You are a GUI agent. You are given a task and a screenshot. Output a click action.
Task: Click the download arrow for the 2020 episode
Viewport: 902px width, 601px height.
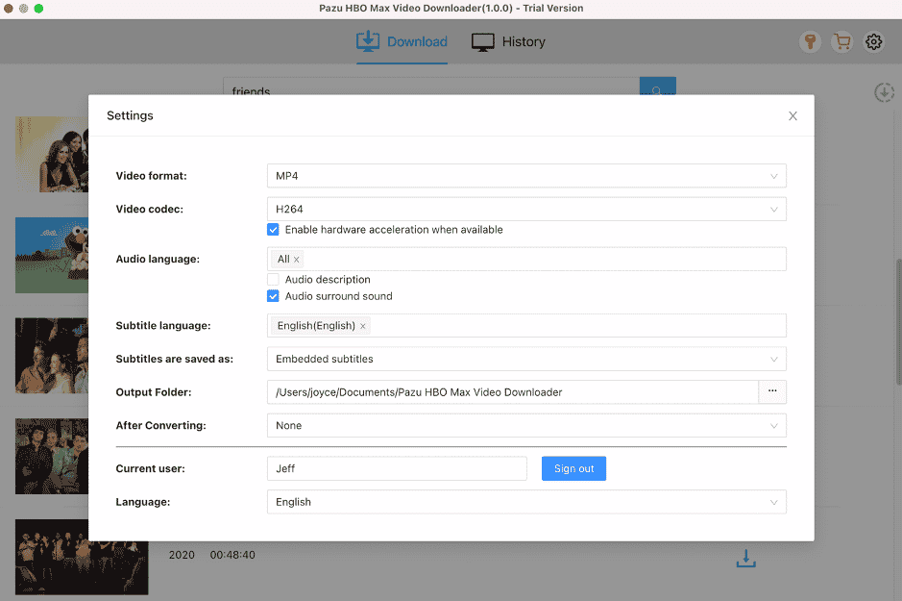[746, 558]
